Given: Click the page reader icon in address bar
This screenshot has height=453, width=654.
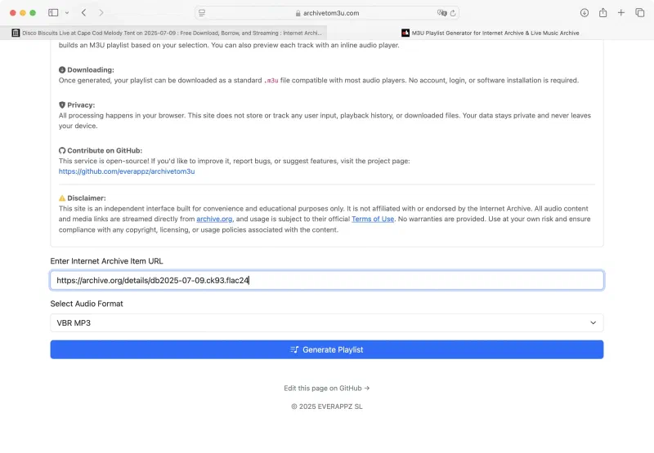Looking at the screenshot, I should click(202, 13).
